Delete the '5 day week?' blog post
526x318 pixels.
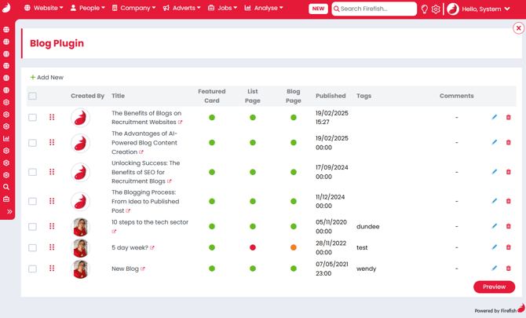(x=509, y=247)
